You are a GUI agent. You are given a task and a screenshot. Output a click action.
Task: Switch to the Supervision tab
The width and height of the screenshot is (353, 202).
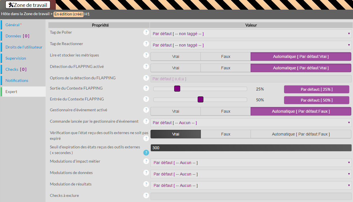tap(16, 58)
